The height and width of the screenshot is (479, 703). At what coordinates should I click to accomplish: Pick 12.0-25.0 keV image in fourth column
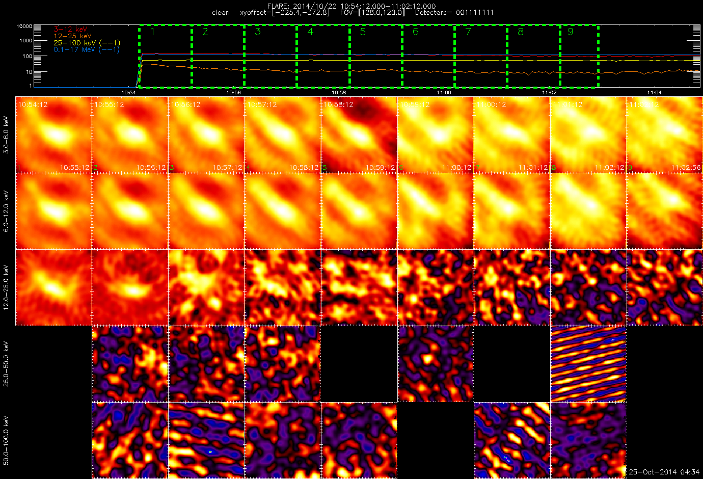tap(283, 287)
